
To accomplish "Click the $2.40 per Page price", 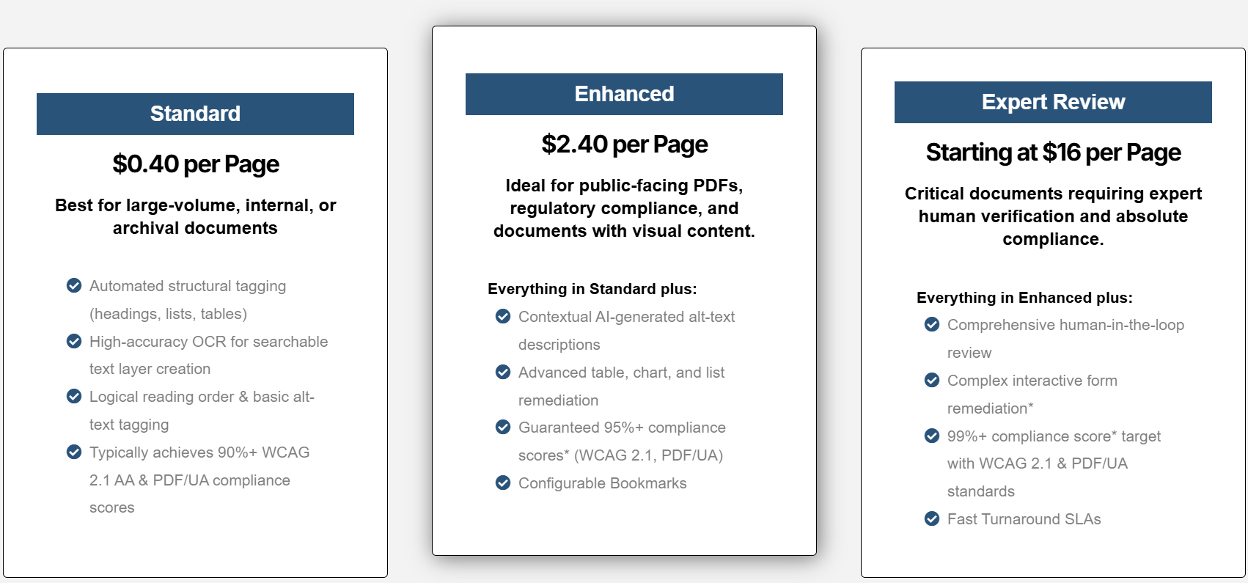I will [x=625, y=144].
